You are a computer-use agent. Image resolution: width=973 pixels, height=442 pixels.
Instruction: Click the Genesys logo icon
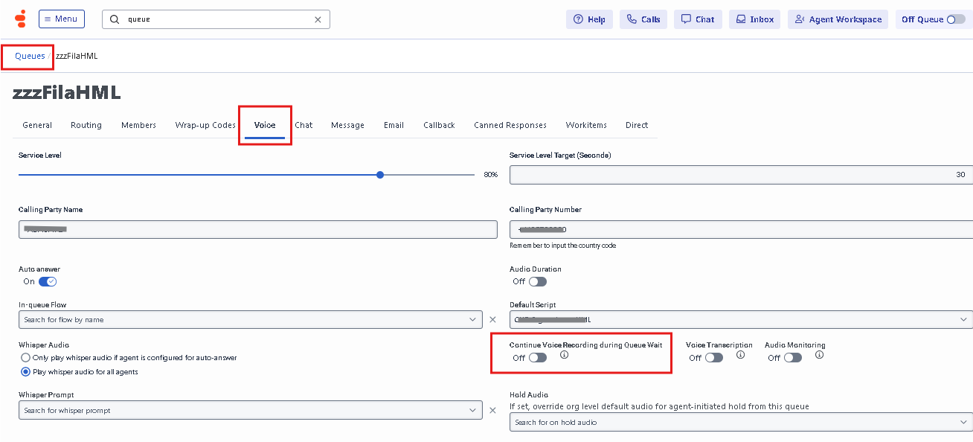click(21, 19)
